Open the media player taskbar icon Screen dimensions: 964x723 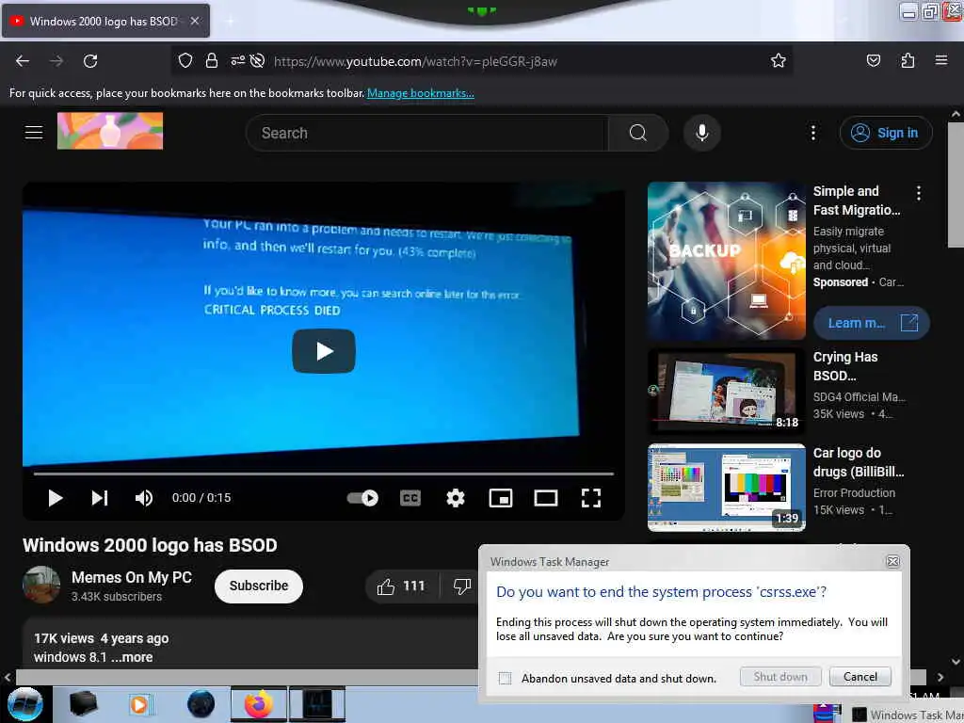[x=140, y=704]
